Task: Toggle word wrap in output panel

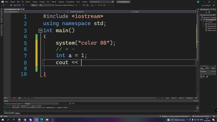Action: tap(73, 104)
